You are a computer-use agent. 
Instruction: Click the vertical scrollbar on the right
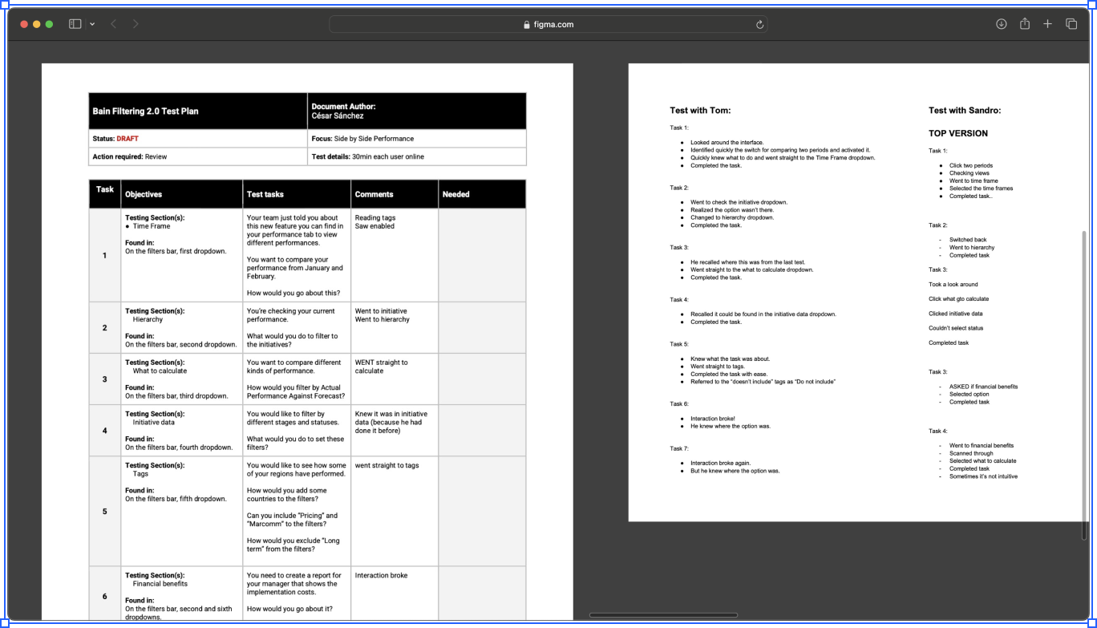pos(1085,387)
